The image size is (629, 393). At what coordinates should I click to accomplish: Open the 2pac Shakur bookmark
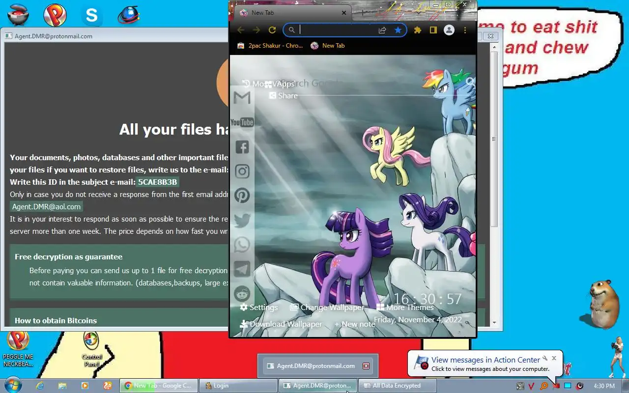pyautogui.click(x=270, y=46)
